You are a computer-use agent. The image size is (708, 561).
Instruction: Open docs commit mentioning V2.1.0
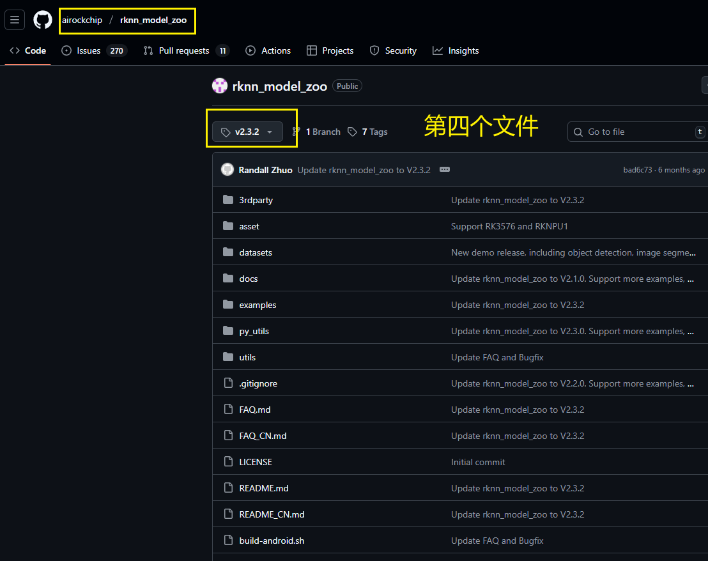[x=572, y=279]
